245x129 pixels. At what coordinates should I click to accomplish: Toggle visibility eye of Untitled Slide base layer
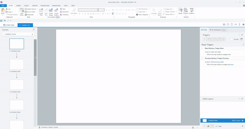tap(243, 120)
